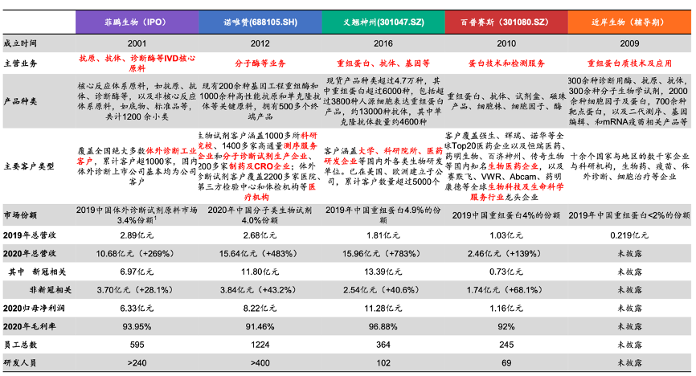Viewport: 696px width, 376px height.
Task: Click the 研发人员 row label
Action: pos(21,362)
